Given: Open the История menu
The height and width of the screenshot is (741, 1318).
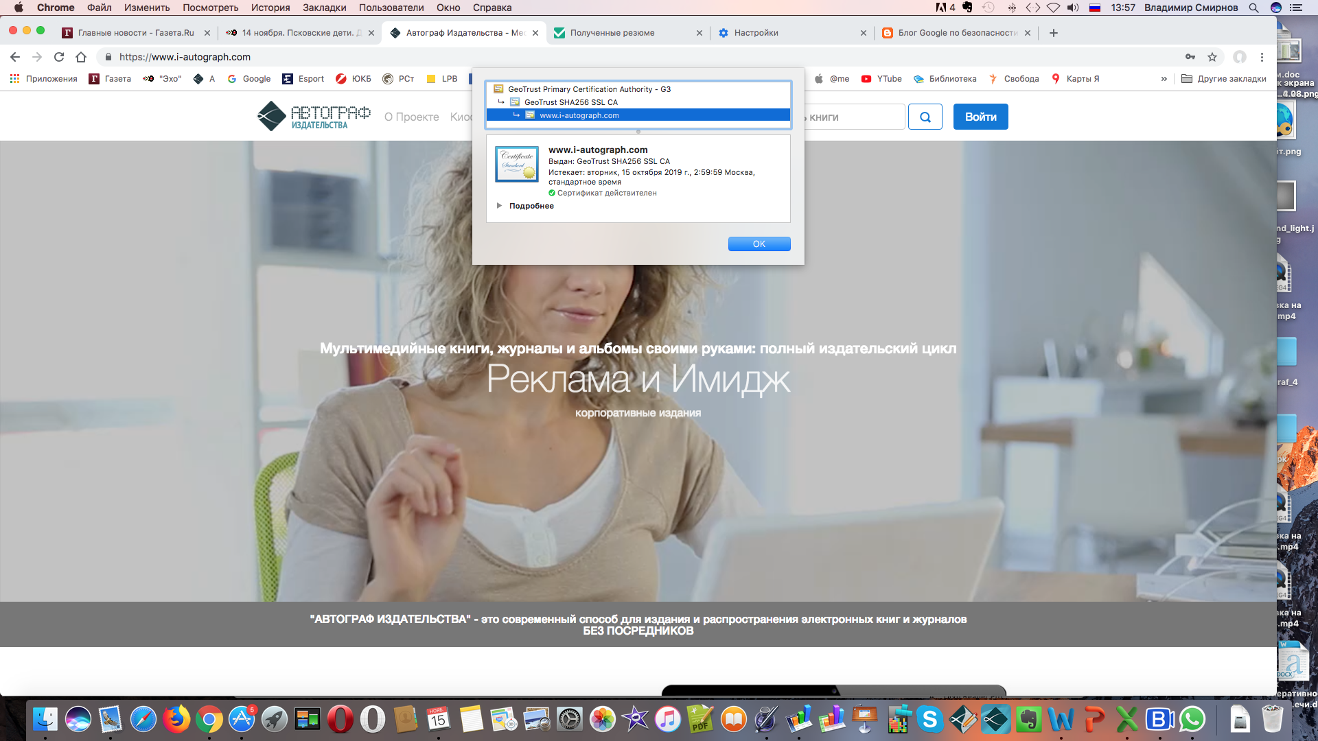Looking at the screenshot, I should 270,8.
